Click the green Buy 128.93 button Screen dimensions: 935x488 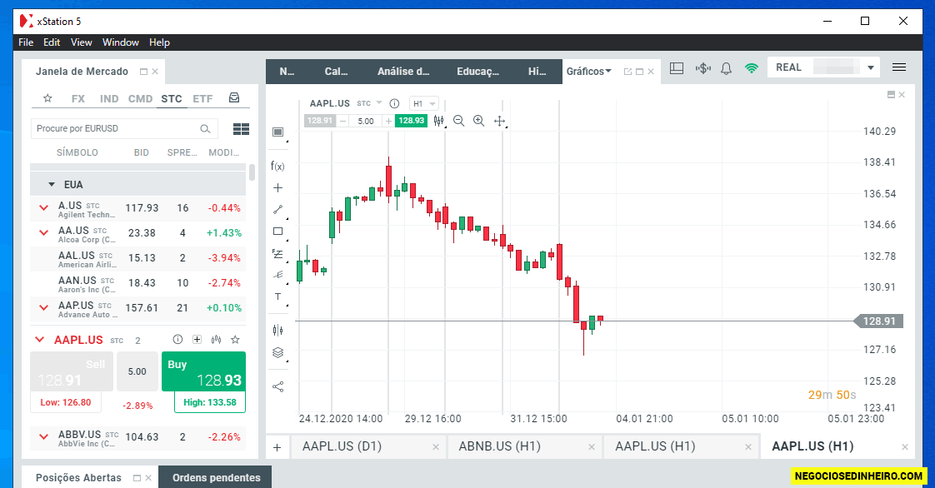pos(203,371)
